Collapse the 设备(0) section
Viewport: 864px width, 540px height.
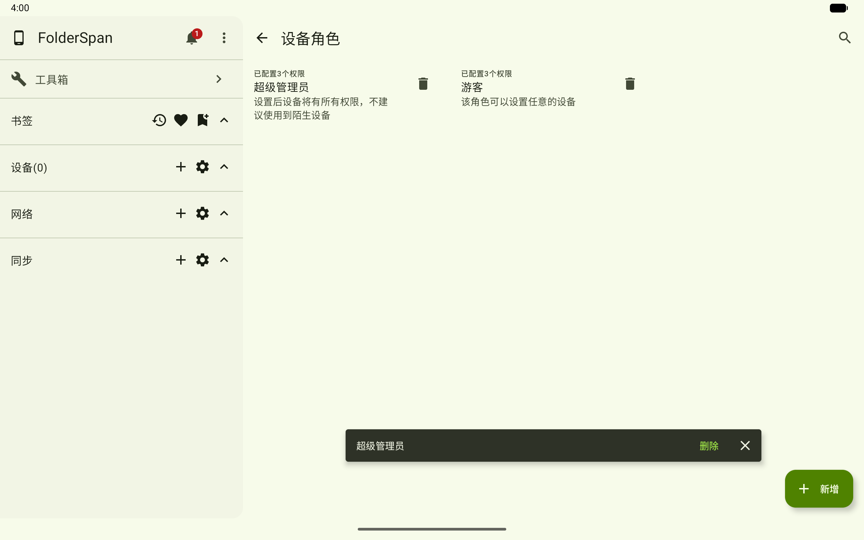point(224,167)
